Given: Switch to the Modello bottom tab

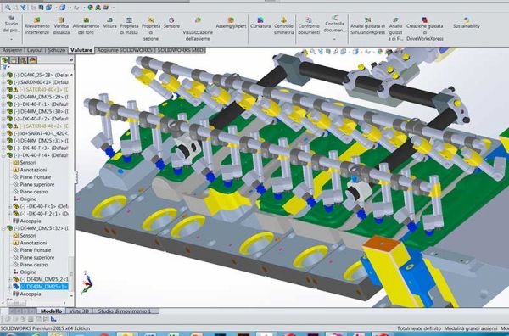Looking at the screenshot, I should [x=51, y=311].
